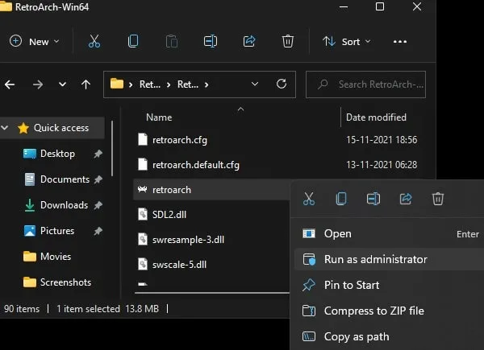Click the 90 items status text

coord(22,309)
